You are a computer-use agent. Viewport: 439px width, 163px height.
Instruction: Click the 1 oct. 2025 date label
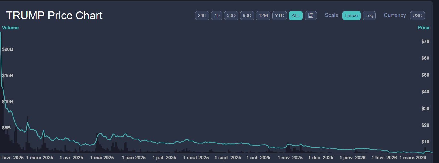point(258,158)
